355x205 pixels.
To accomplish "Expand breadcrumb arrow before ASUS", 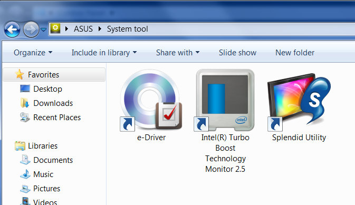I will pos(66,29).
